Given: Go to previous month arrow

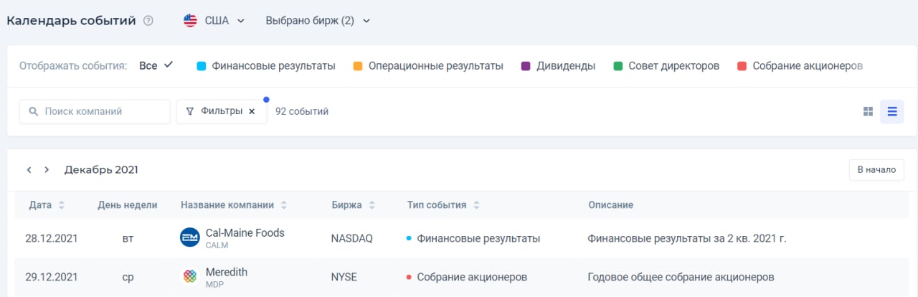Looking at the screenshot, I should (29, 170).
